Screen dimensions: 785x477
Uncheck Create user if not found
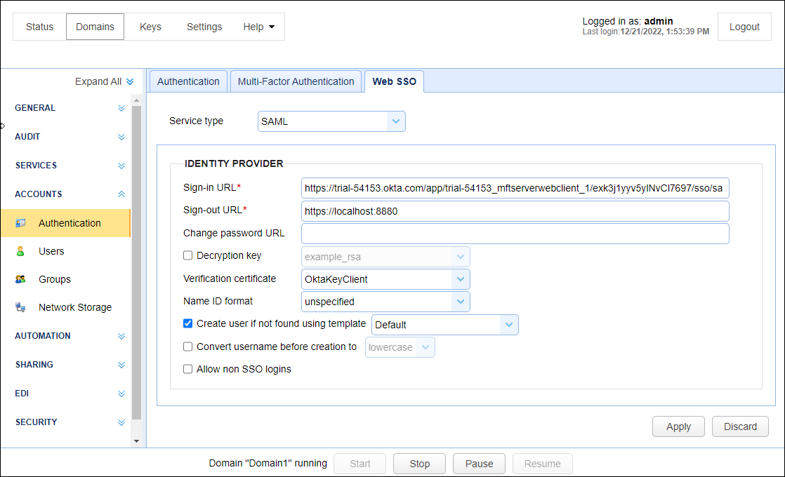click(188, 323)
